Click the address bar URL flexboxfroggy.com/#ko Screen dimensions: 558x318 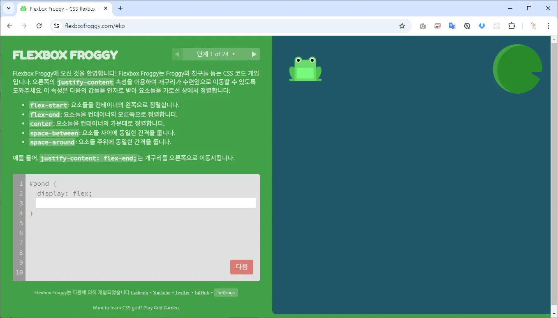pyautogui.click(x=95, y=26)
